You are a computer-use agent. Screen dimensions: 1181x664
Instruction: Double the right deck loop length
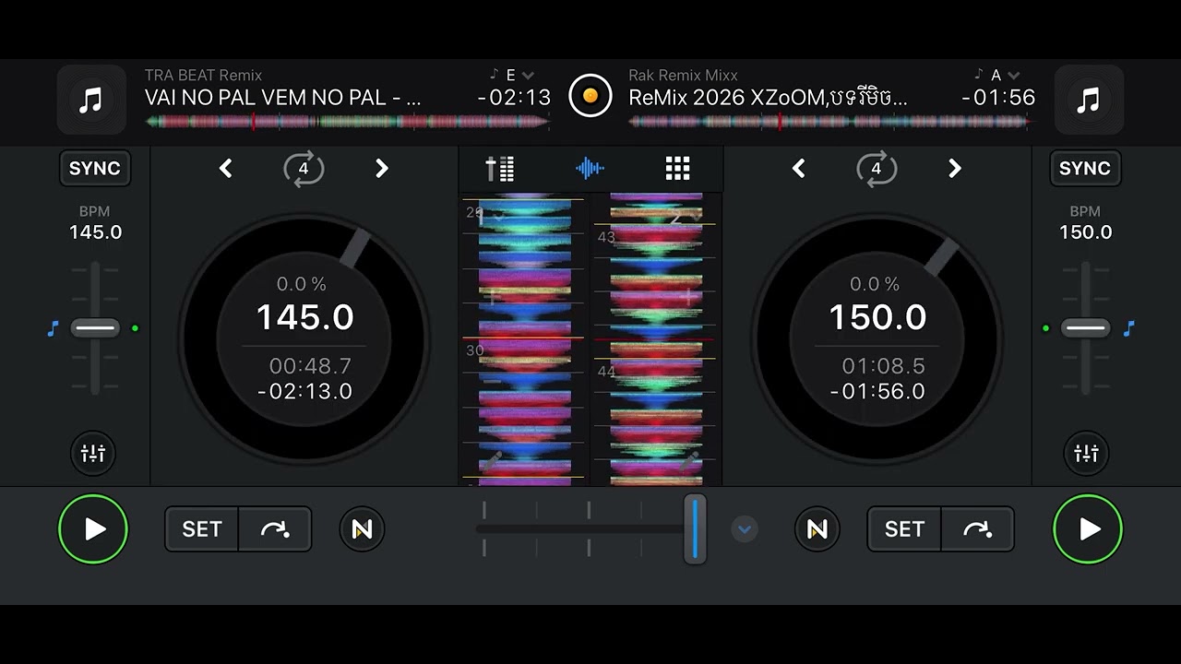(x=954, y=169)
